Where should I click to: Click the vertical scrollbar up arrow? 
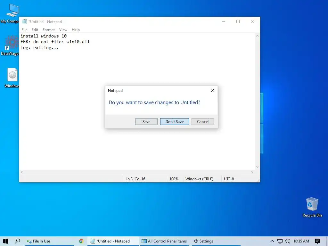point(257,36)
